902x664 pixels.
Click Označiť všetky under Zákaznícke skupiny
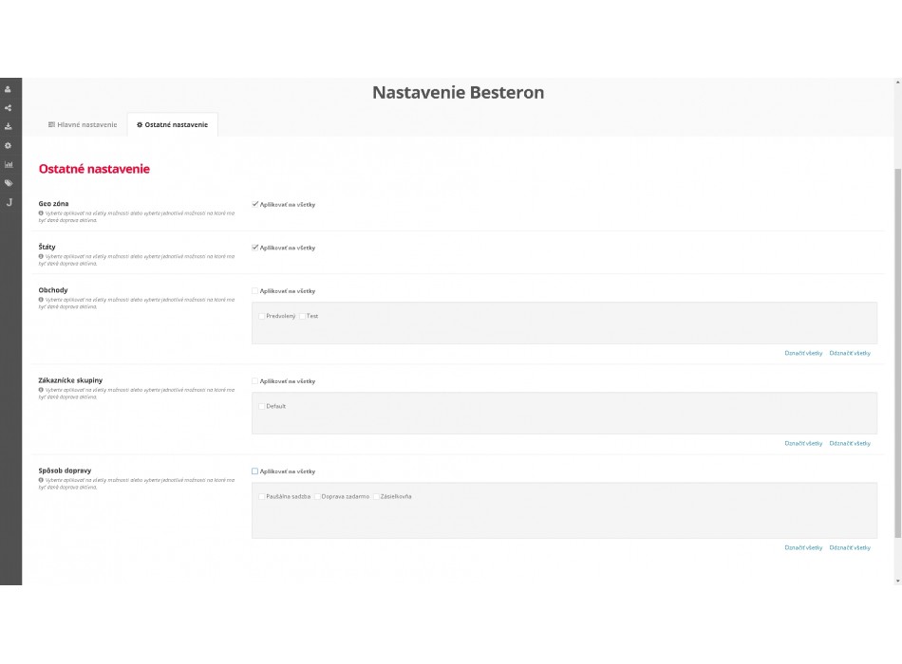(x=803, y=443)
